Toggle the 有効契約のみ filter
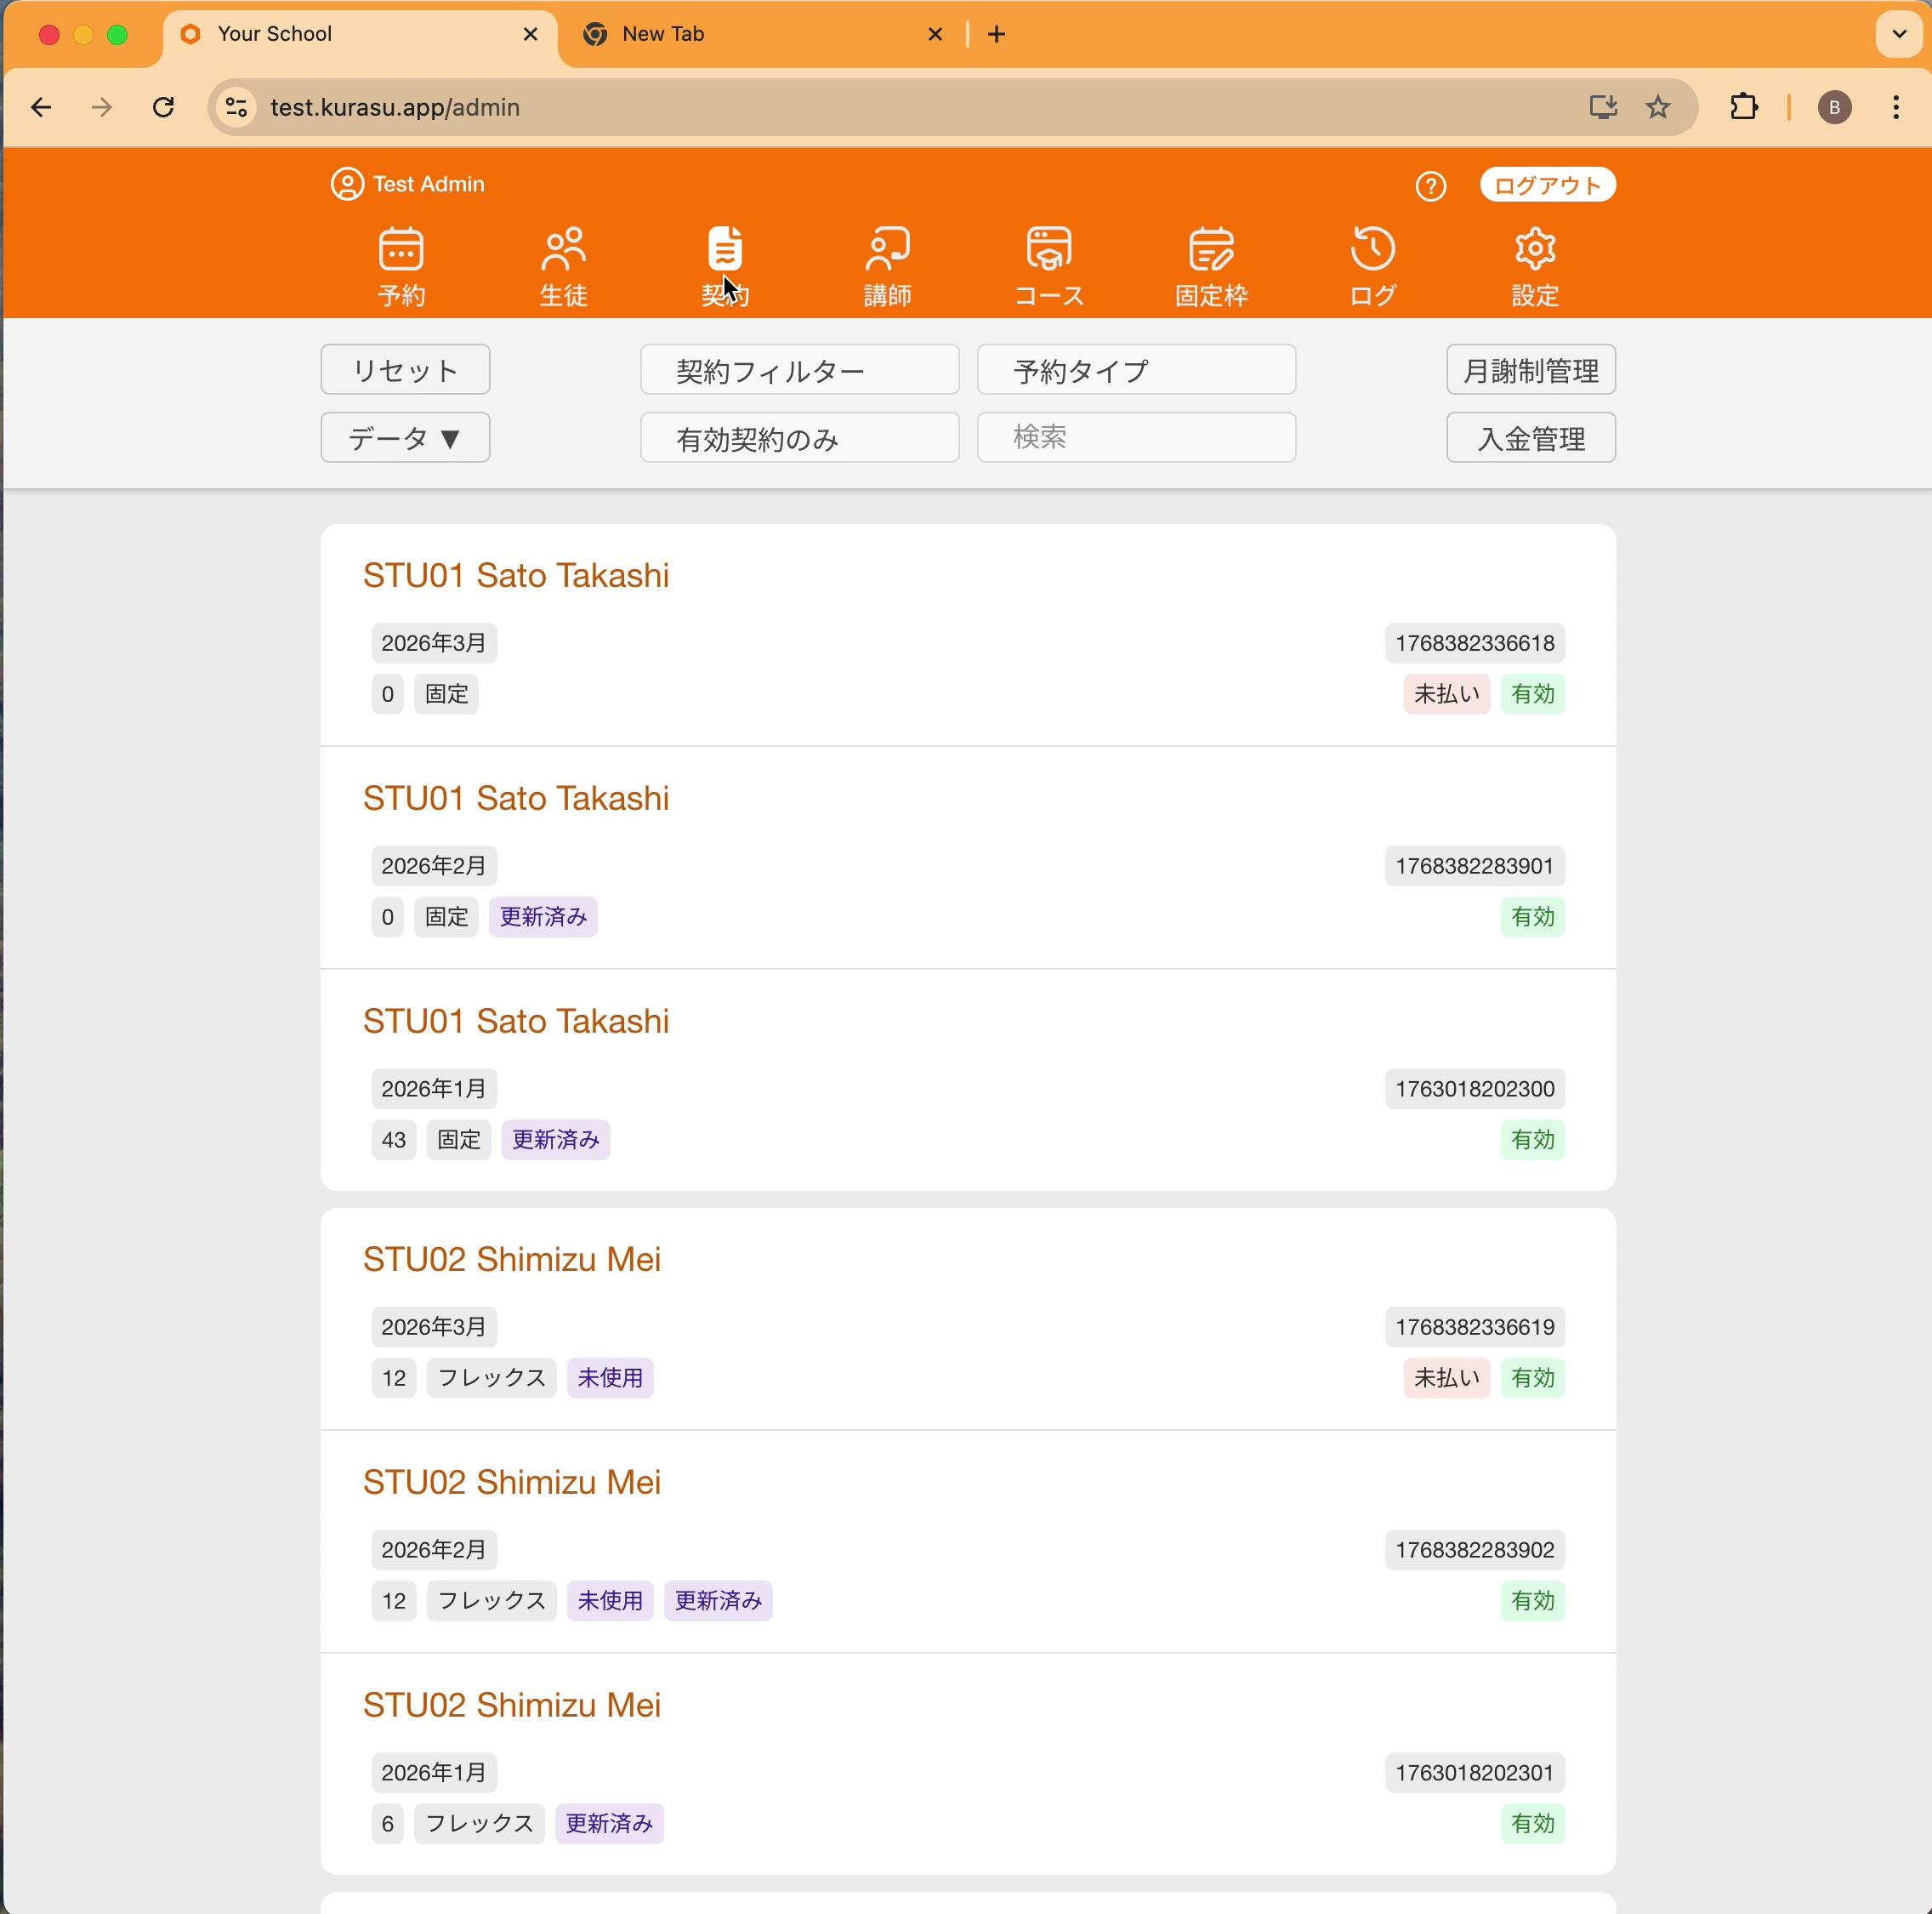The width and height of the screenshot is (1932, 1914). click(799, 438)
